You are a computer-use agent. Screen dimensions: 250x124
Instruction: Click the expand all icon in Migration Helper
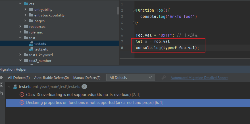[1, 77]
